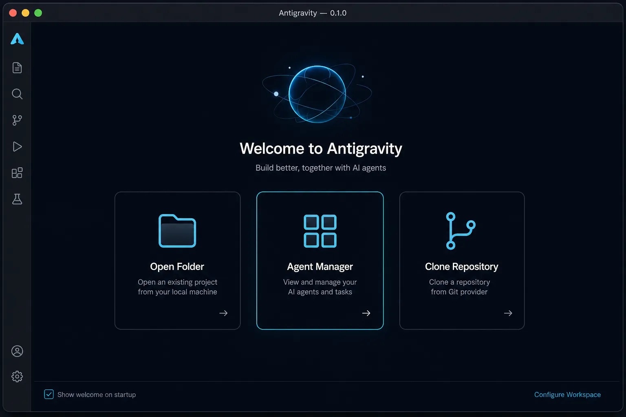The image size is (626, 417).
Task: Click the "Antigravity — 0.1.0" window title
Action: coord(313,13)
